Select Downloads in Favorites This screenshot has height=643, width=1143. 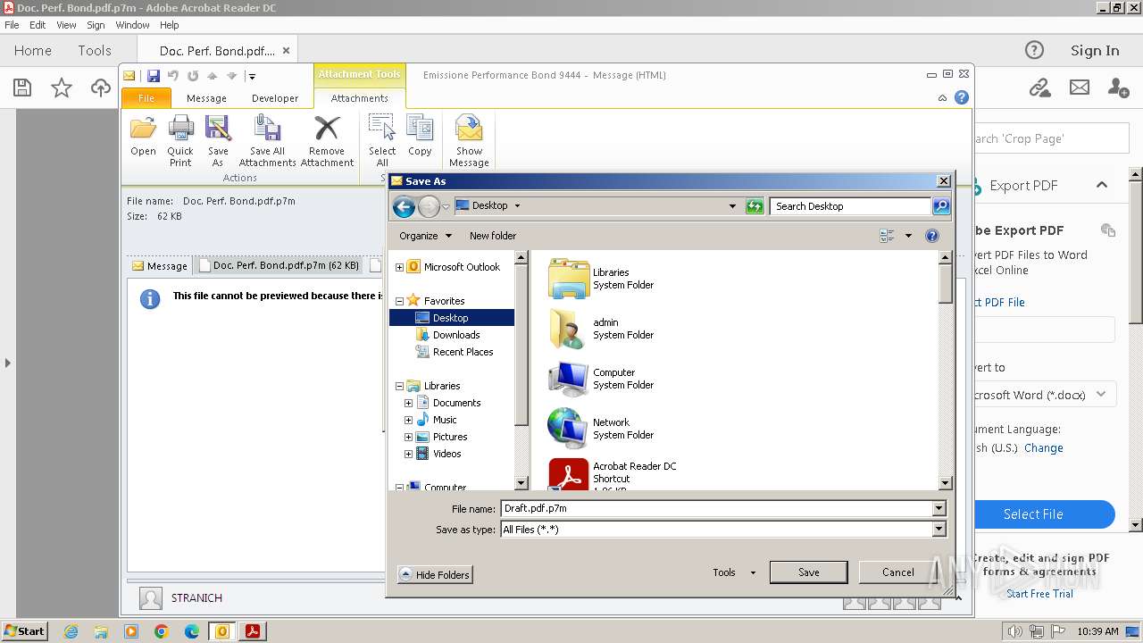coord(456,335)
